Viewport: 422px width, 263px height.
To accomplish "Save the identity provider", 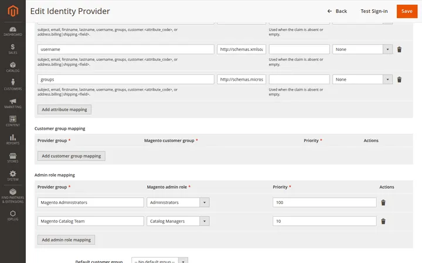I will 407,11.
